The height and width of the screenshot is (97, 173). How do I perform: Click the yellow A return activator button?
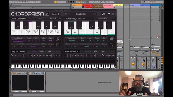(x=133, y=64)
